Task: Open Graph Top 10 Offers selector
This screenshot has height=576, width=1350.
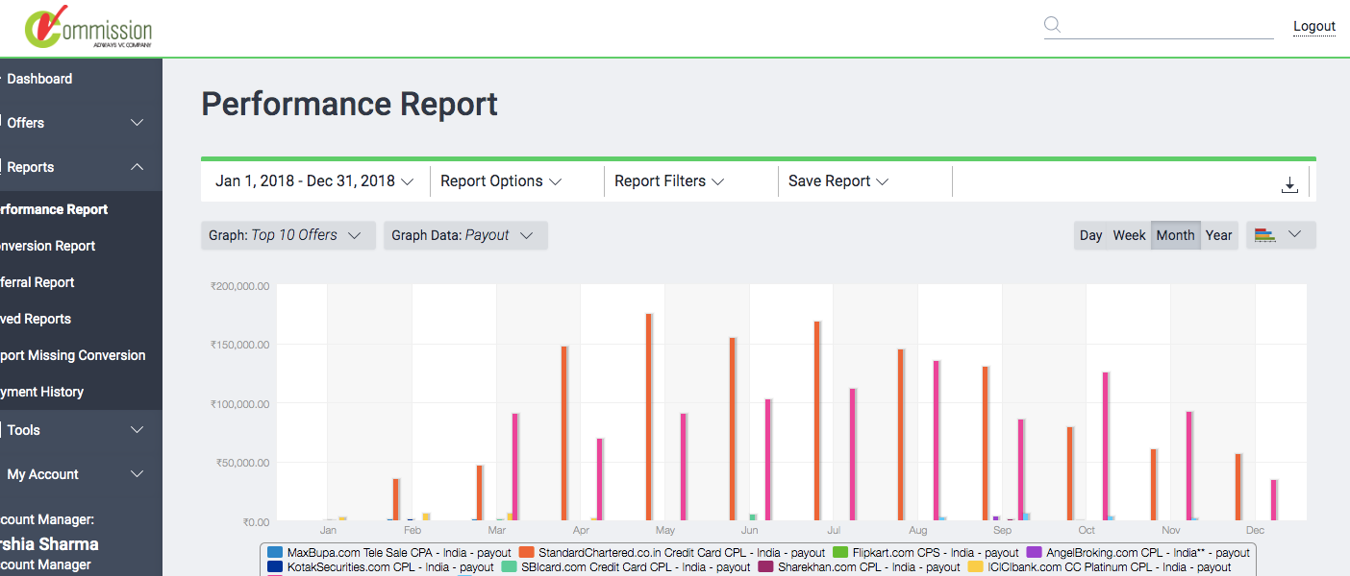Action: pos(287,235)
